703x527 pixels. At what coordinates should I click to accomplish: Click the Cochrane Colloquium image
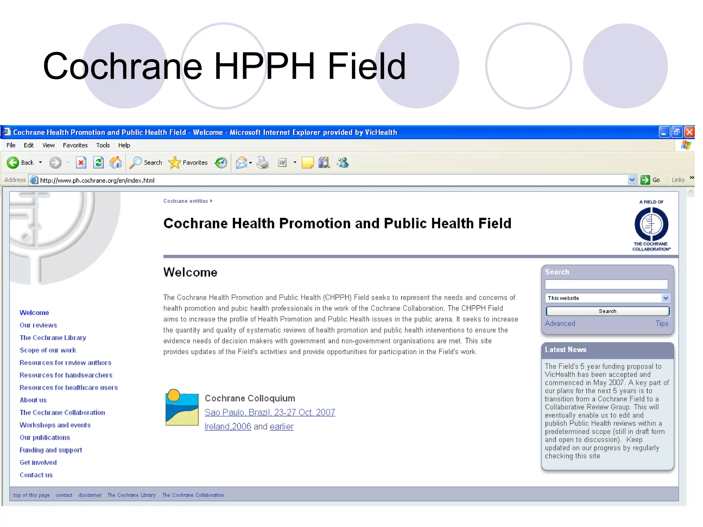point(182,407)
